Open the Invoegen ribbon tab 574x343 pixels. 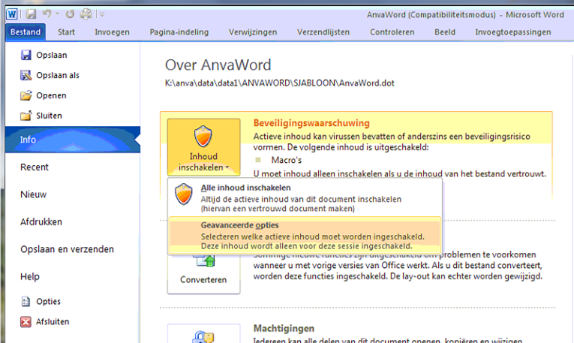(x=112, y=32)
